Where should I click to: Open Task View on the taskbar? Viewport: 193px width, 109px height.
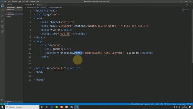pos(47,107)
